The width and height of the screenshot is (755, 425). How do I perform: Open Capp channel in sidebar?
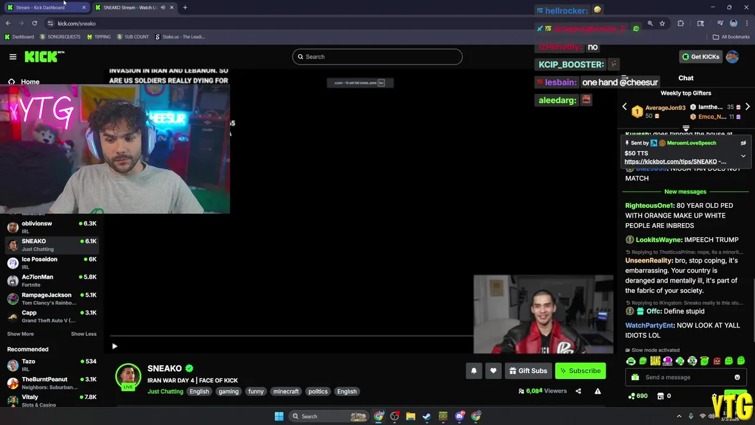[52, 316]
